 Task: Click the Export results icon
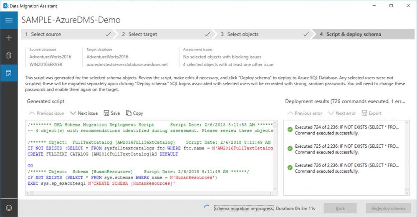click(x=364, y=113)
